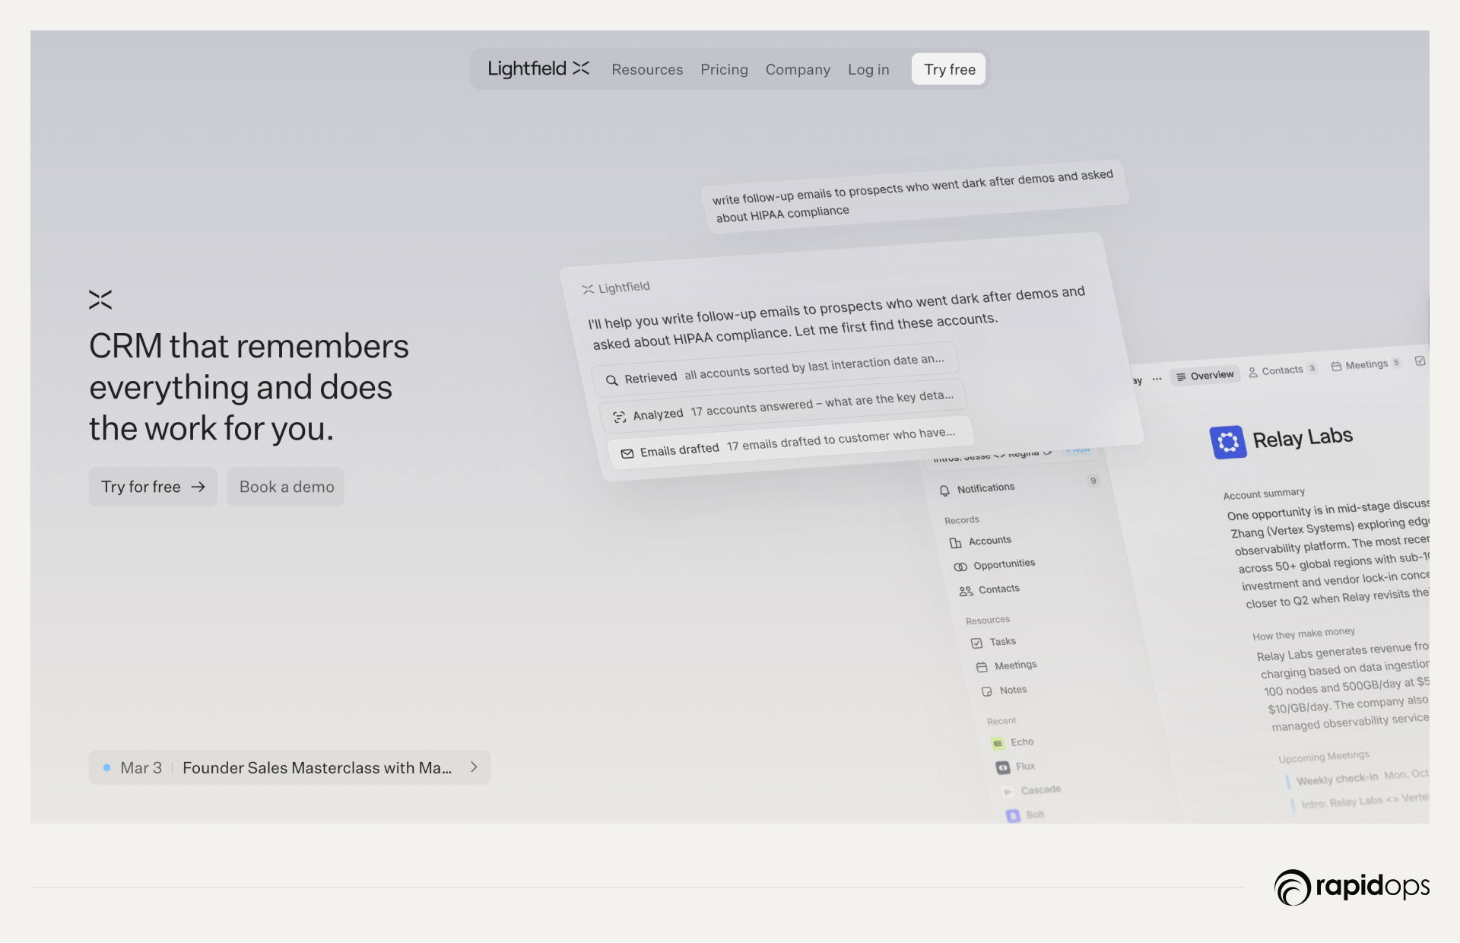The width and height of the screenshot is (1460, 943).
Task: Open Opportunities in the sidebar
Action: click(x=1003, y=564)
